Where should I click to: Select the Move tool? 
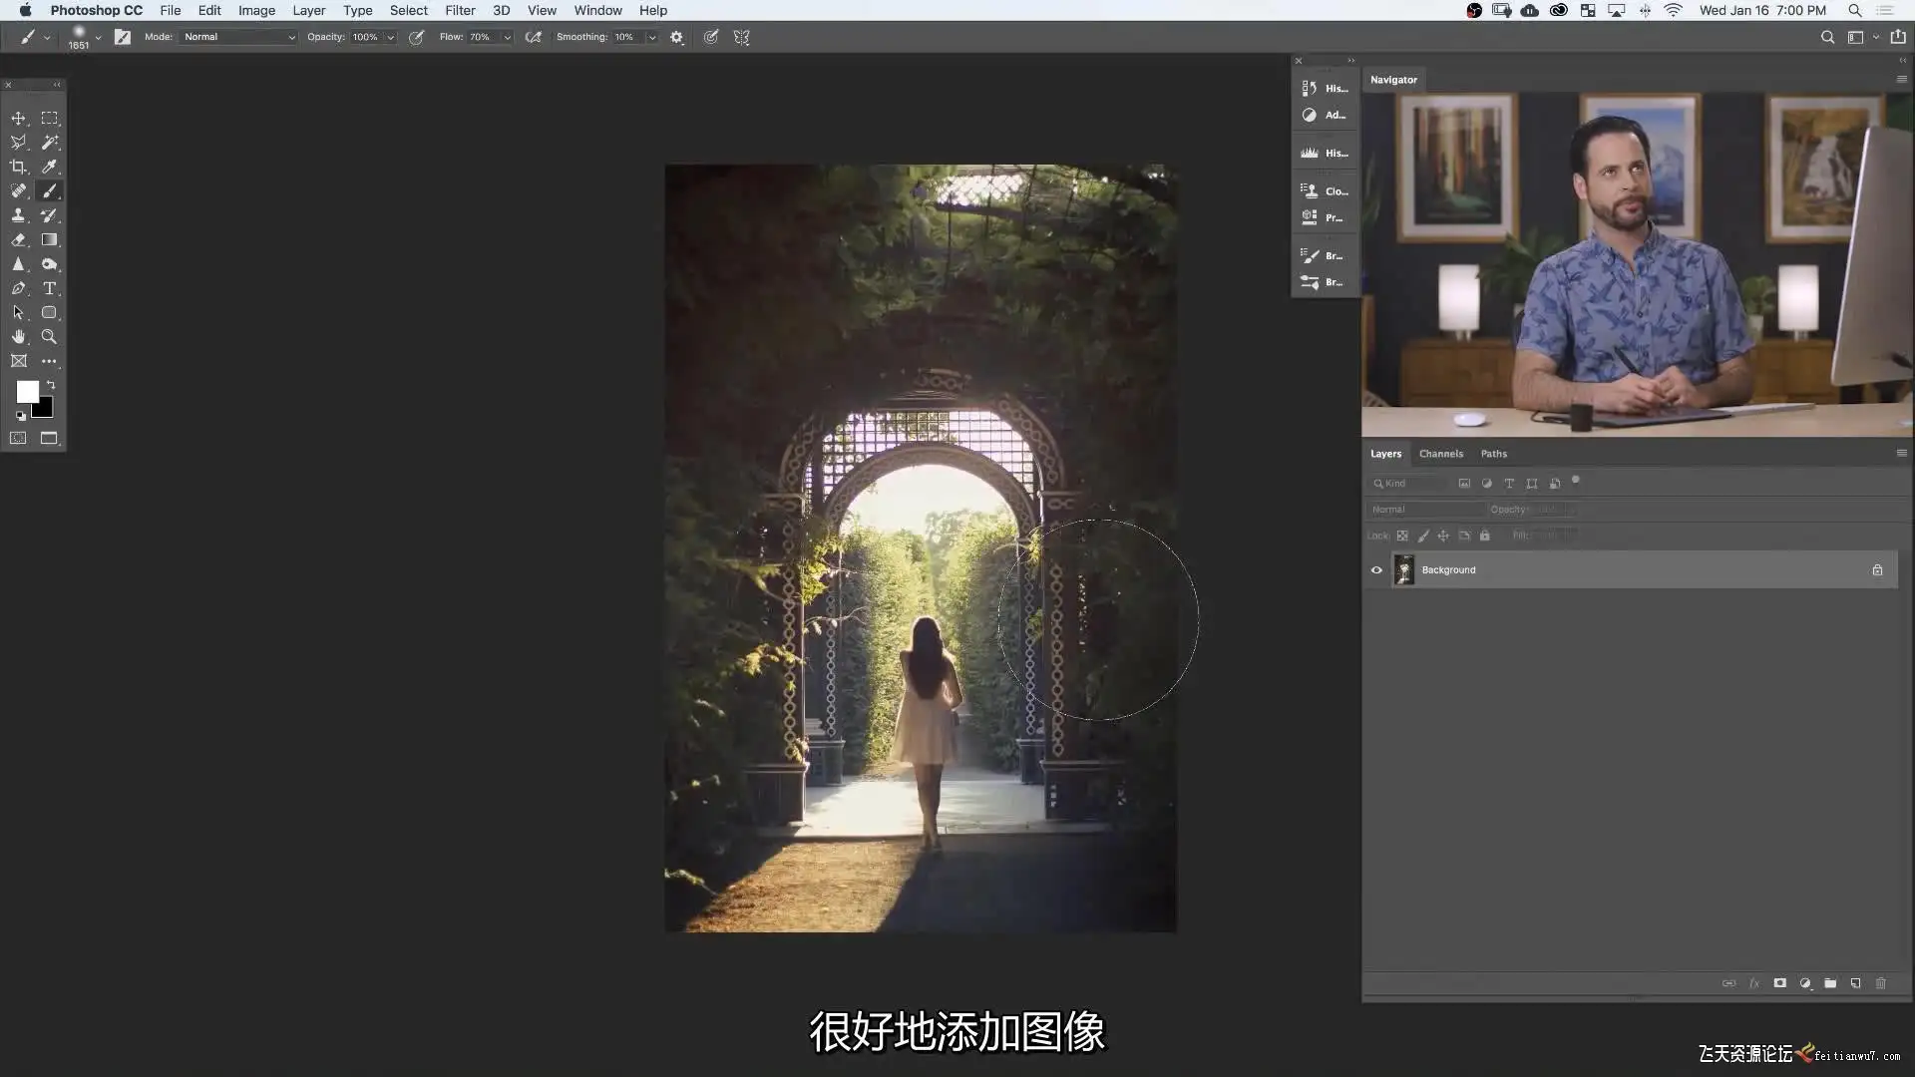coord(18,118)
